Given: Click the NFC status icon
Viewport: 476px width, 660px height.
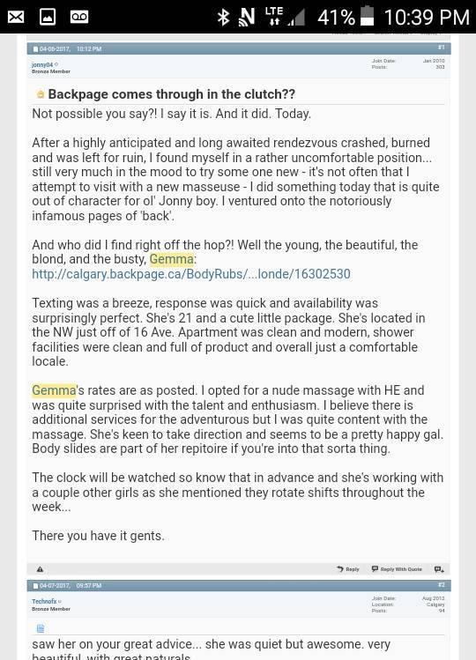Looking at the screenshot, I should (247, 18).
